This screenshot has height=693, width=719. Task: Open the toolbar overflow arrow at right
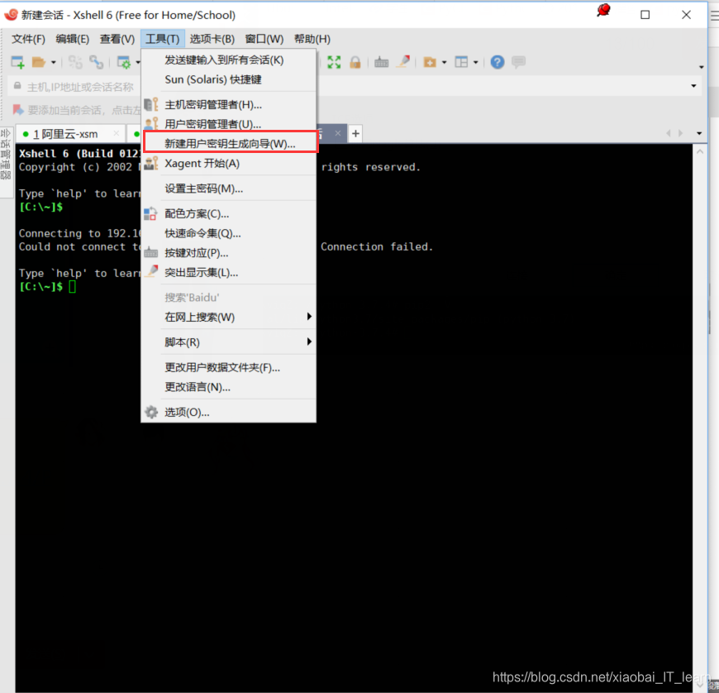pyautogui.click(x=701, y=67)
